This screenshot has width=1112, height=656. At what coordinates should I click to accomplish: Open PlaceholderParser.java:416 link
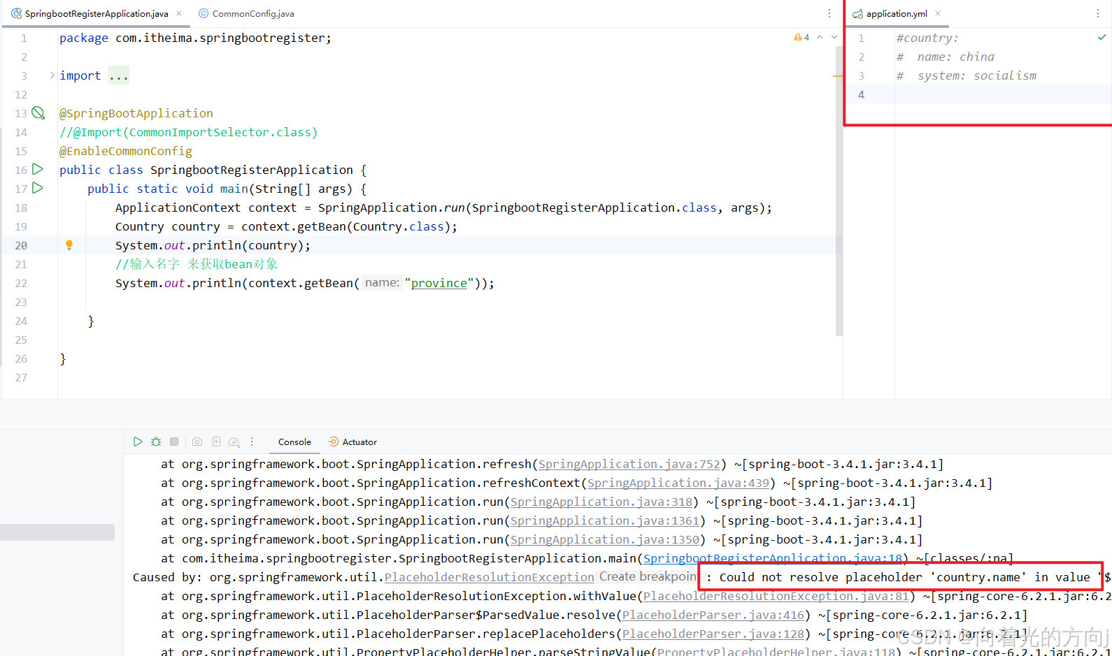713,615
